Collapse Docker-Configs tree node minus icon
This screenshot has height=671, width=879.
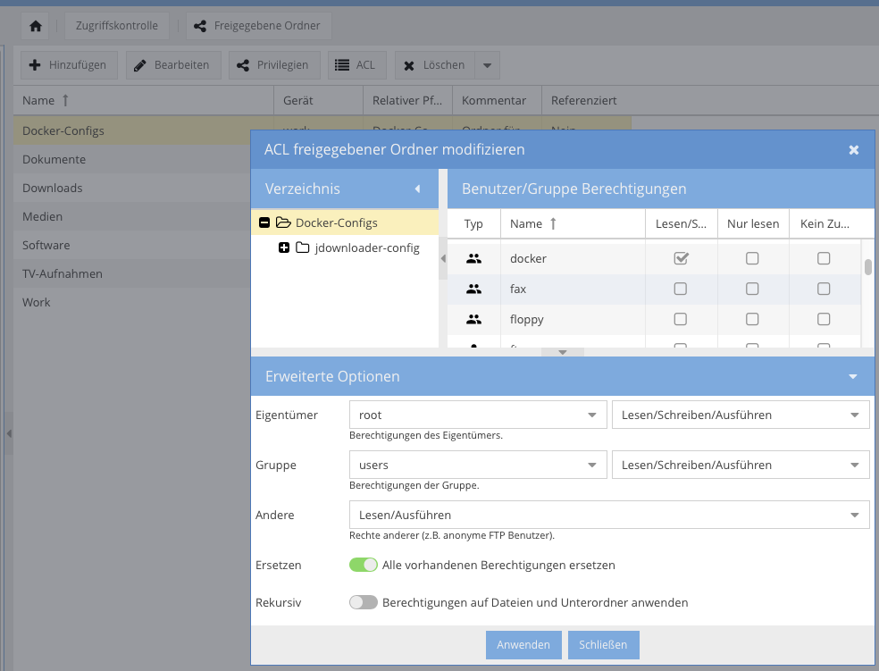(264, 222)
